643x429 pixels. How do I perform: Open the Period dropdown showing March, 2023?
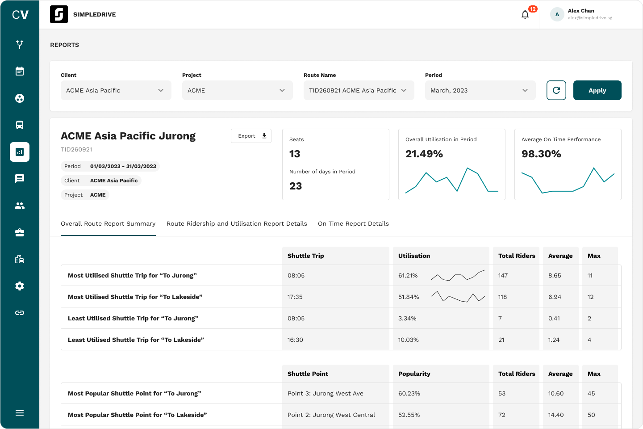(x=480, y=90)
